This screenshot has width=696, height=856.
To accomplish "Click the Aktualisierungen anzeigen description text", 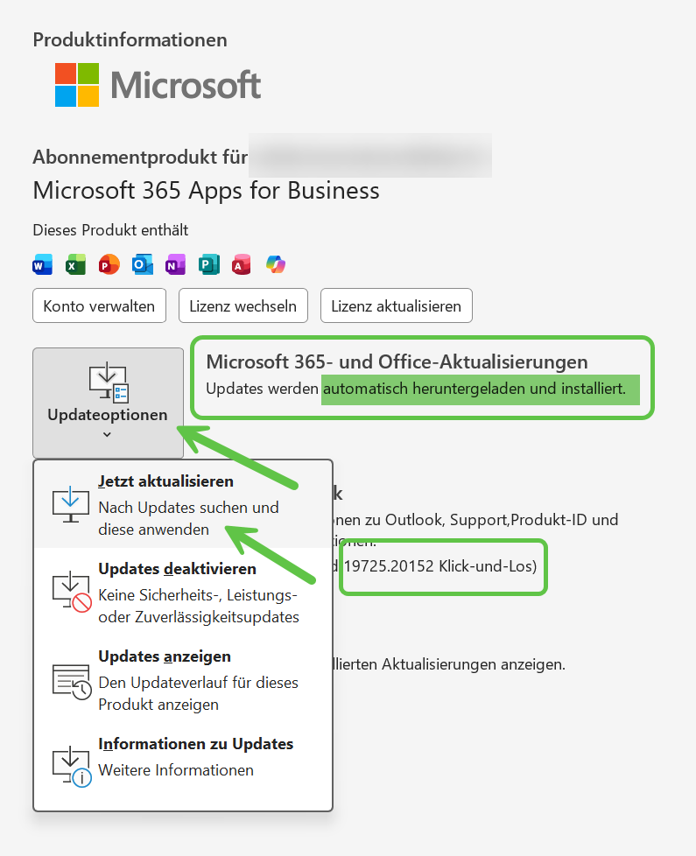I will click(x=449, y=664).
